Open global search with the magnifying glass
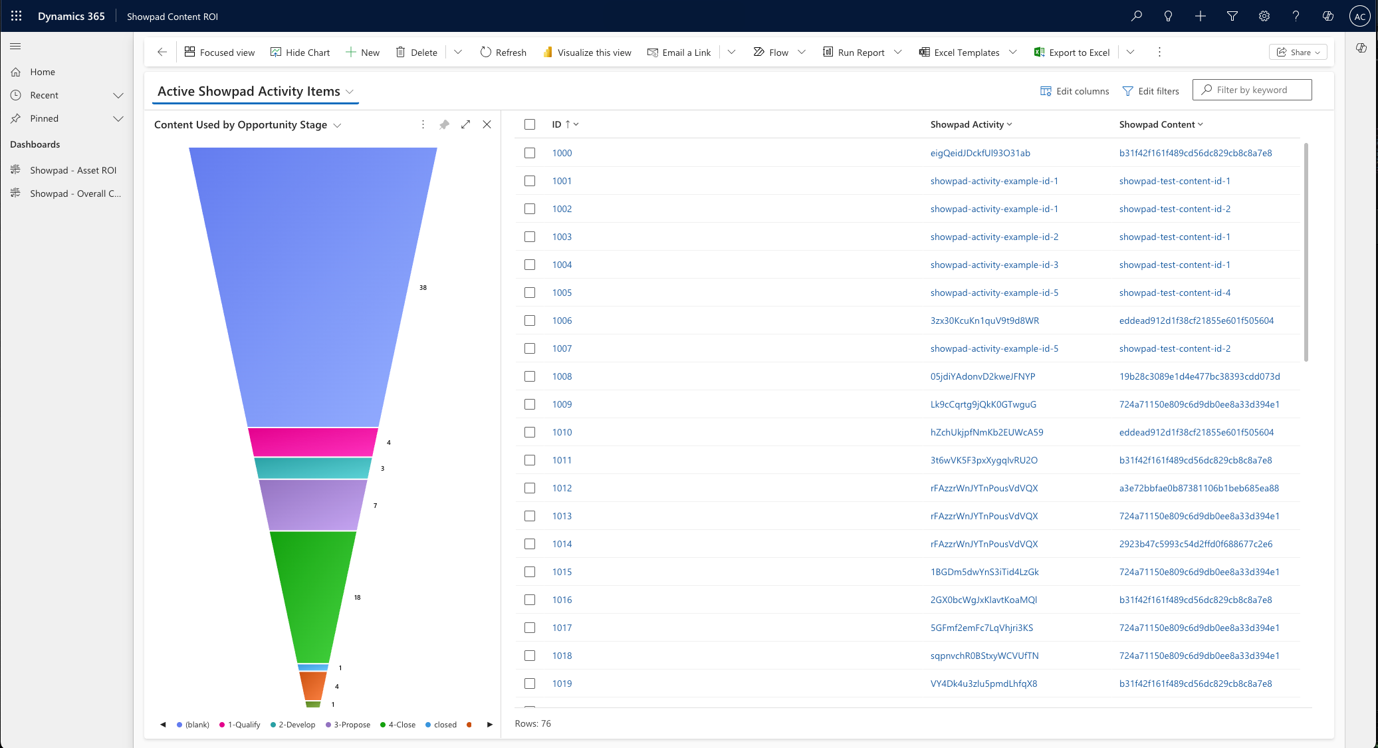This screenshot has width=1378, height=748. click(x=1136, y=15)
